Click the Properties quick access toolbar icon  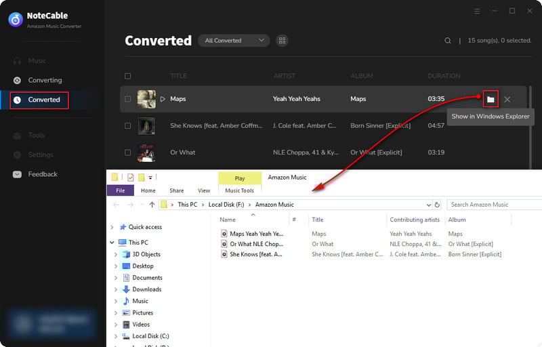pos(130,178)
